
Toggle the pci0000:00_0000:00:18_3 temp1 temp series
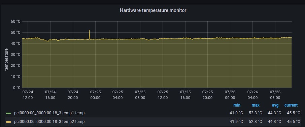49,113
